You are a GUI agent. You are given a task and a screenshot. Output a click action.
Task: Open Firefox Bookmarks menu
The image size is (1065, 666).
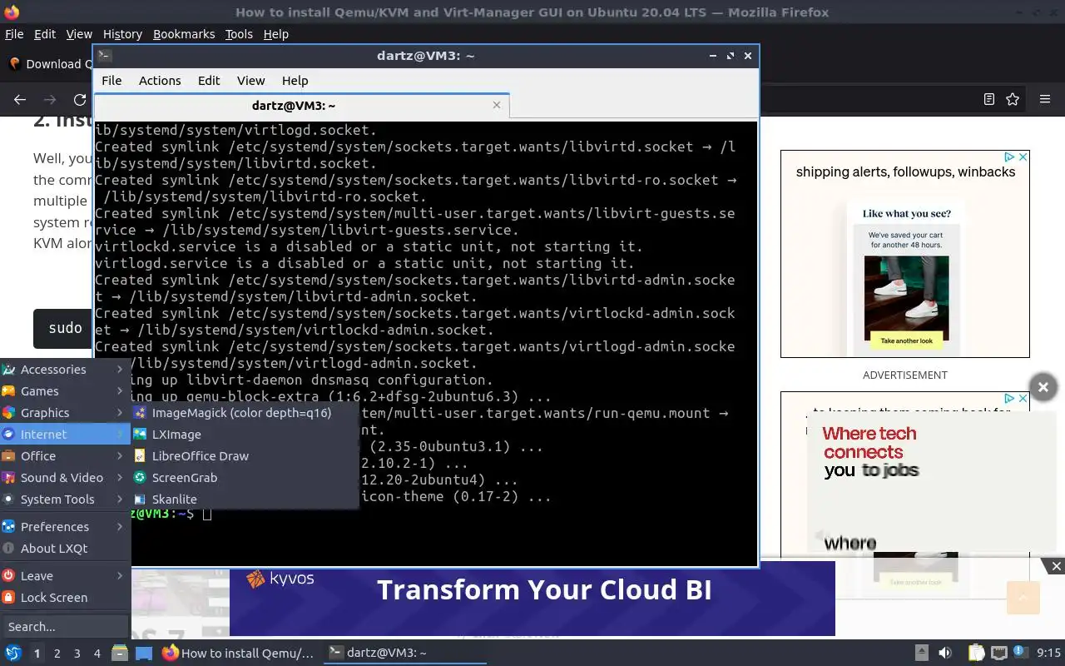[184, 34]
